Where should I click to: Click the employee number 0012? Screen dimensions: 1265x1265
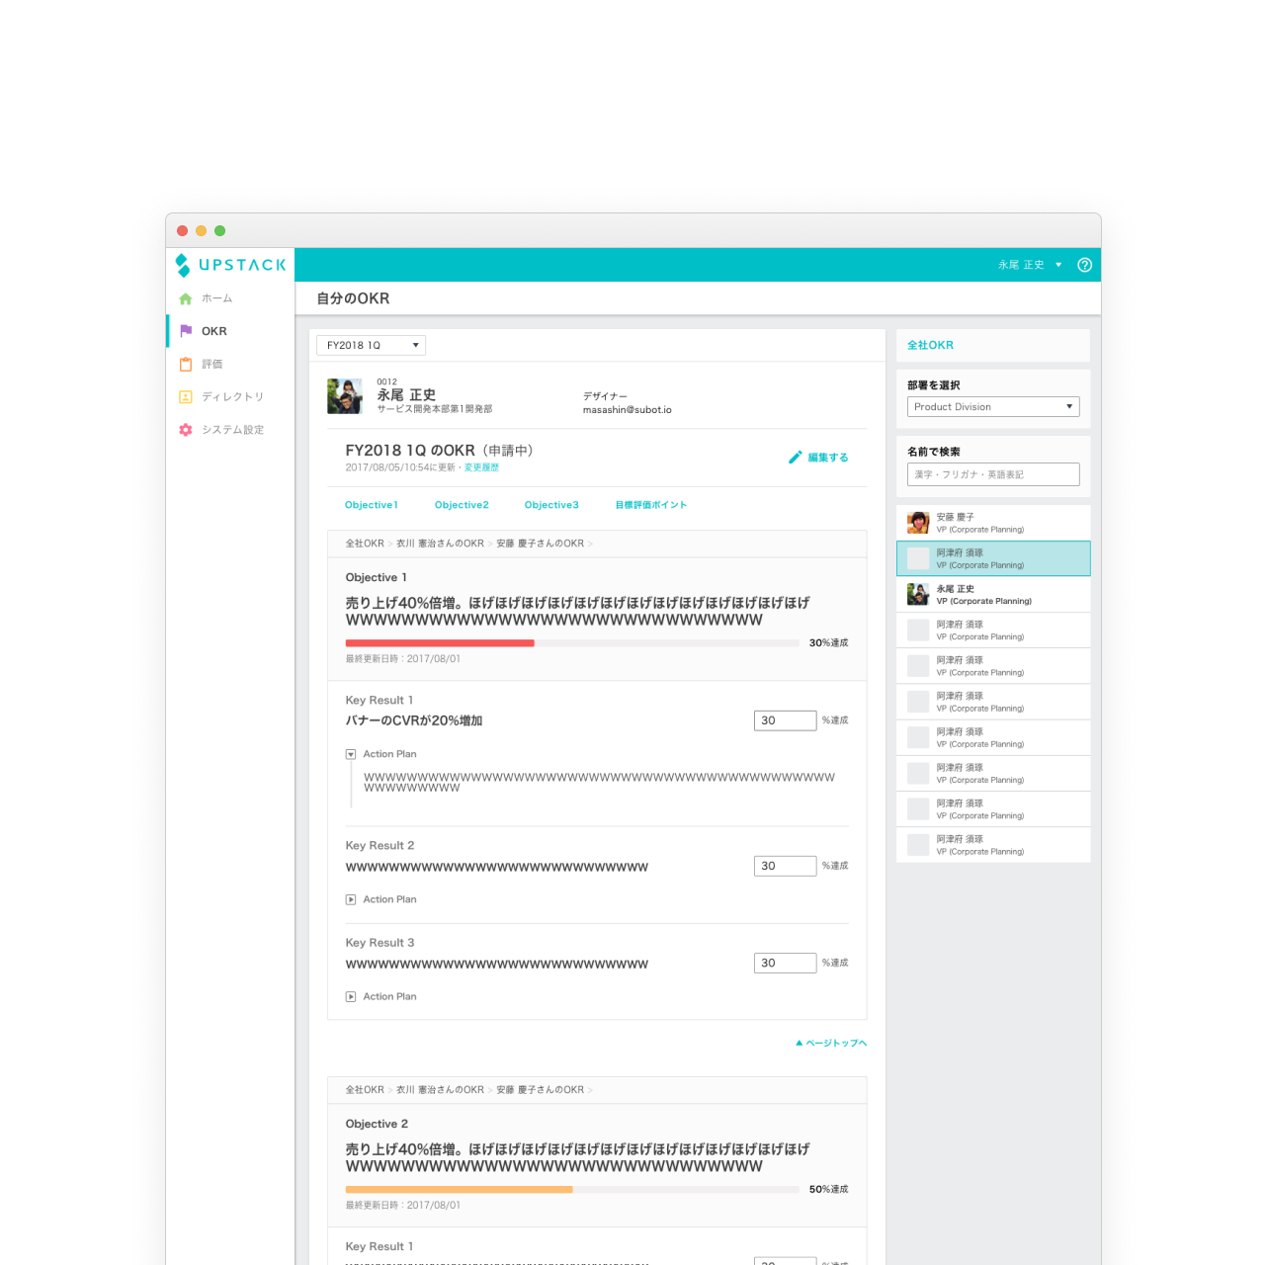tap(386, 381)
